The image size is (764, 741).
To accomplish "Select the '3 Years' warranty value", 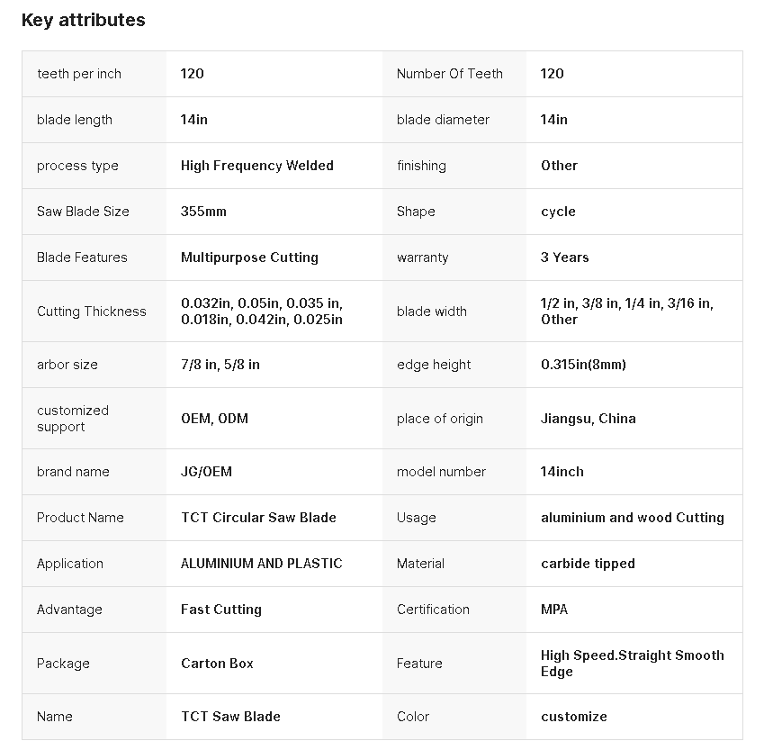I will [x=564, y=258].
